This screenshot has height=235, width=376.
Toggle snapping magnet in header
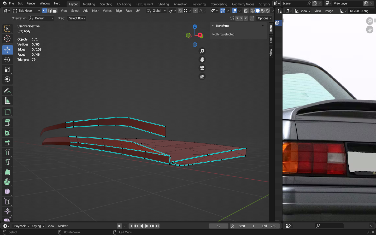[180, 11]
